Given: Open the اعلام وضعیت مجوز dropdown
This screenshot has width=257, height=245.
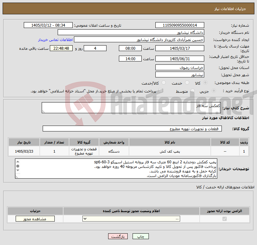Looking at the screenshot, I should coord(131,219).
